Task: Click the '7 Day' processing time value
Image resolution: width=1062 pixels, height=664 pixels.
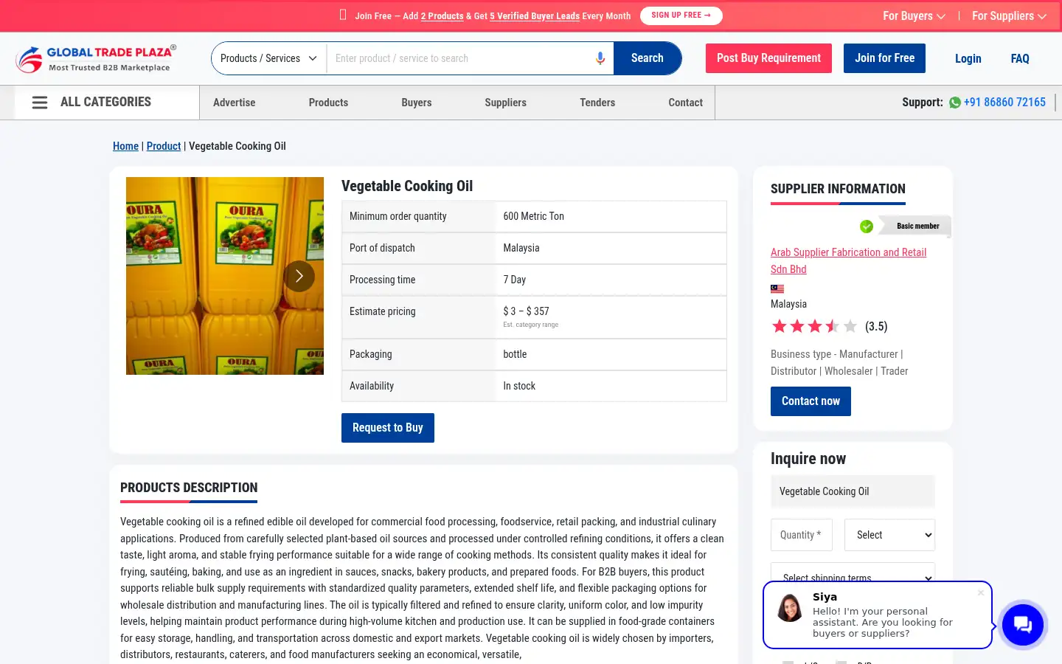Action: click(x=515, y=280)
